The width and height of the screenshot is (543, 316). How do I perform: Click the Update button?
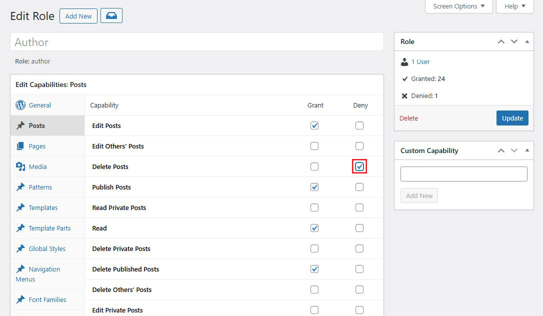(512, 118)
